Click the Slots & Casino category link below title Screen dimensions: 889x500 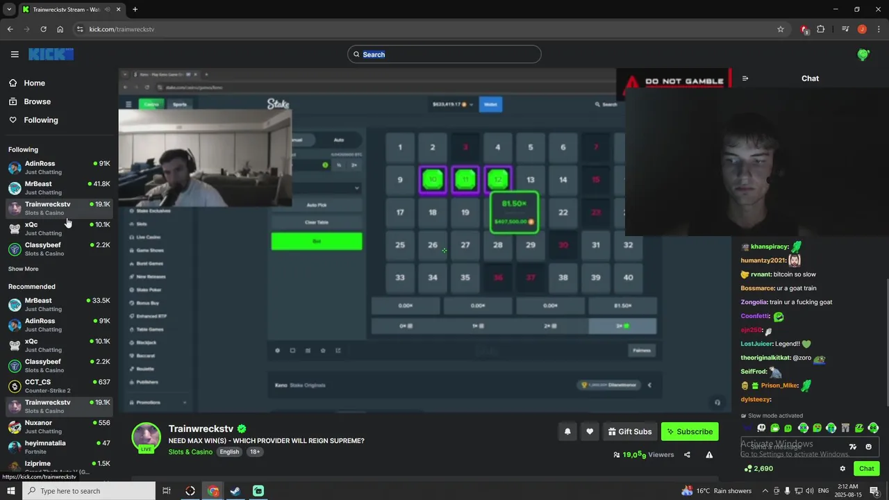(x=190, y=452)
